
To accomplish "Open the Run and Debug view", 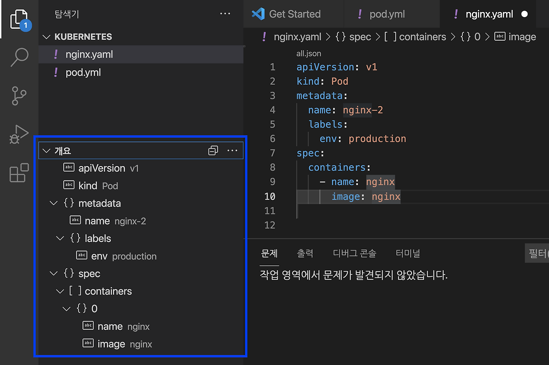I will click(19, 134).
